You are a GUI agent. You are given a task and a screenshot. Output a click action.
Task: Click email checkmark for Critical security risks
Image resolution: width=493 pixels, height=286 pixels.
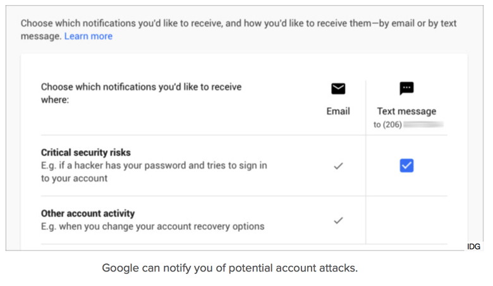(x=338, y=166)
